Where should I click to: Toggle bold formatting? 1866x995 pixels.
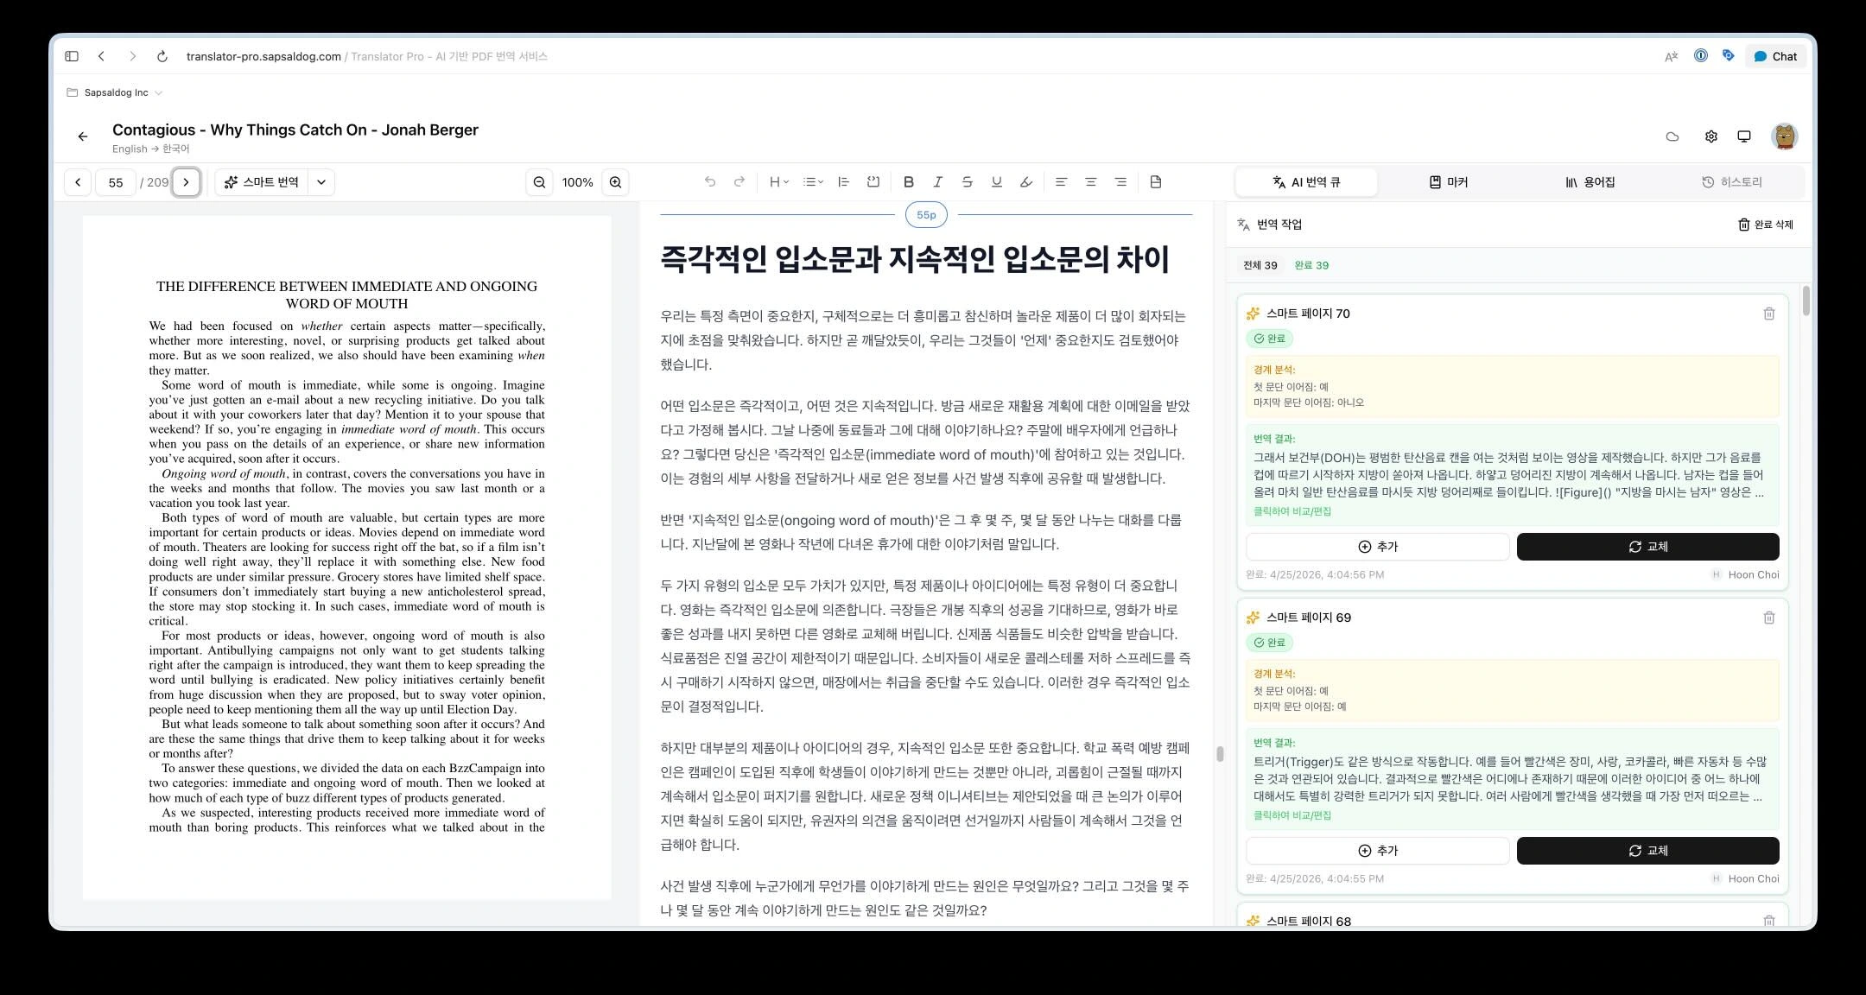coord(908,182)
